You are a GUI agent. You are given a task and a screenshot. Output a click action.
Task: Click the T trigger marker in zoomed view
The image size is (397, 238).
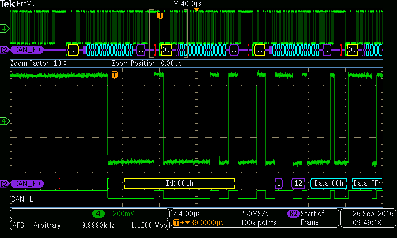coord(115,75)
